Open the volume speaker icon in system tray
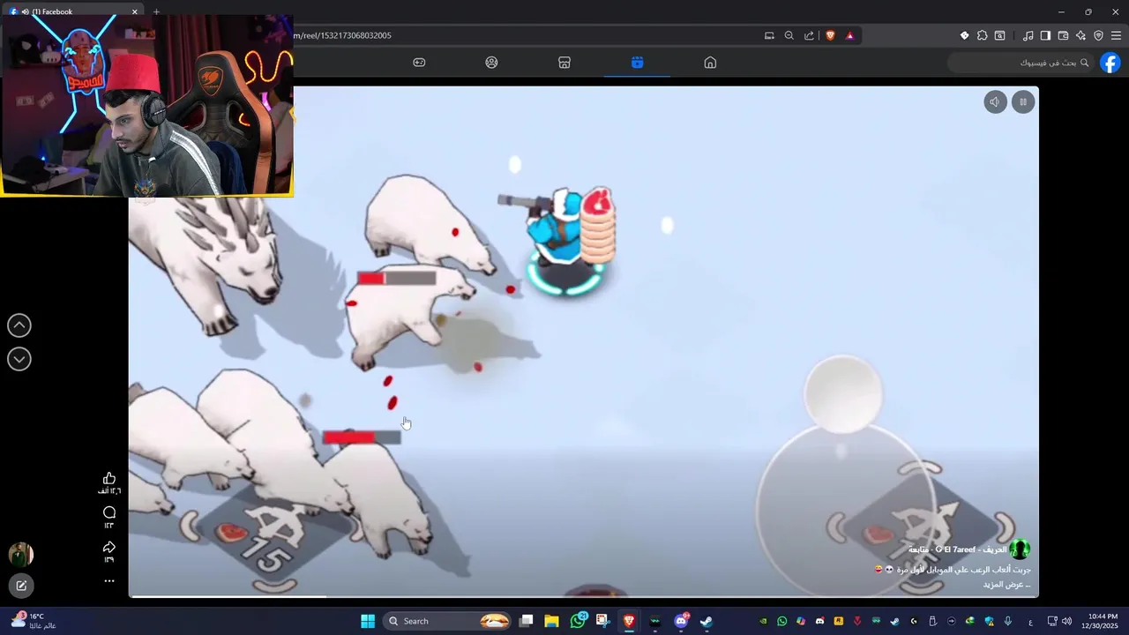Viewport: 1129px width, 635px height. click(x=1066, y=621)
